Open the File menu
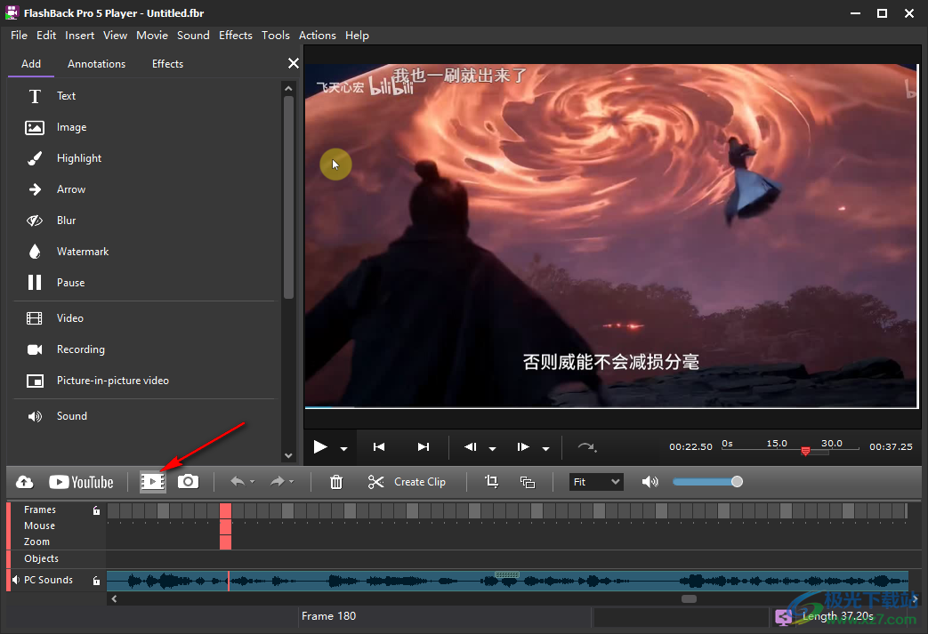The width and height of the screenshot is (928, 634). tap(19, 36)
